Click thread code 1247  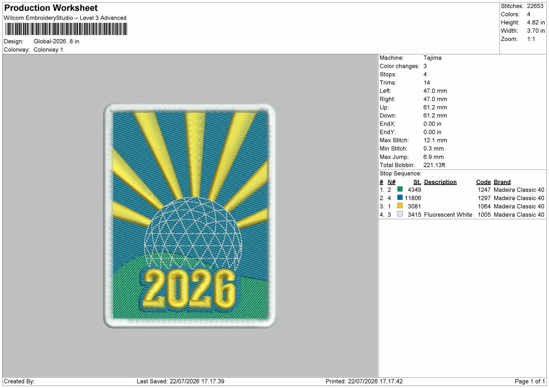pos(484,190)
